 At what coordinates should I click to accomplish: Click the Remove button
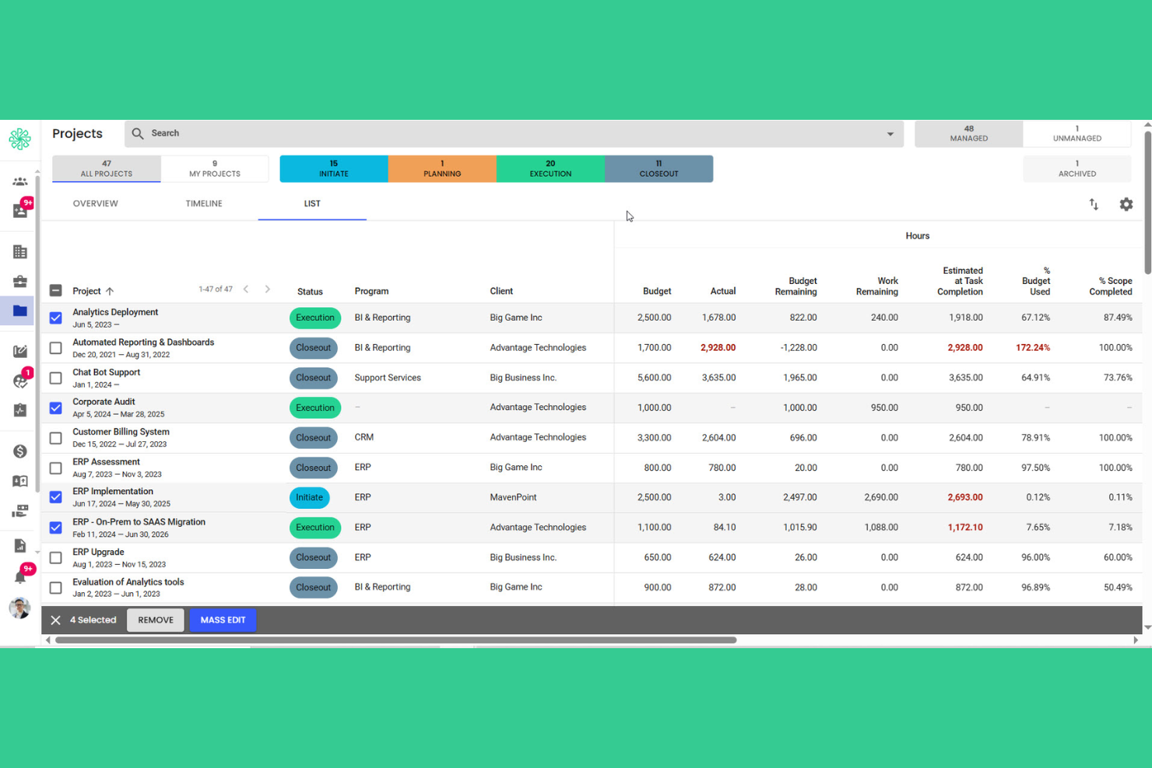[x=156, y=620]
